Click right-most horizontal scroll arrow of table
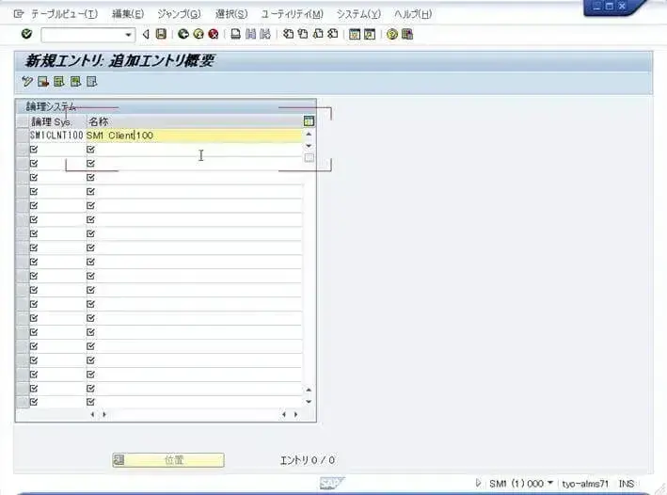This screenshot has width=667, height=495. pyautogui.click(x=296, y=414)
